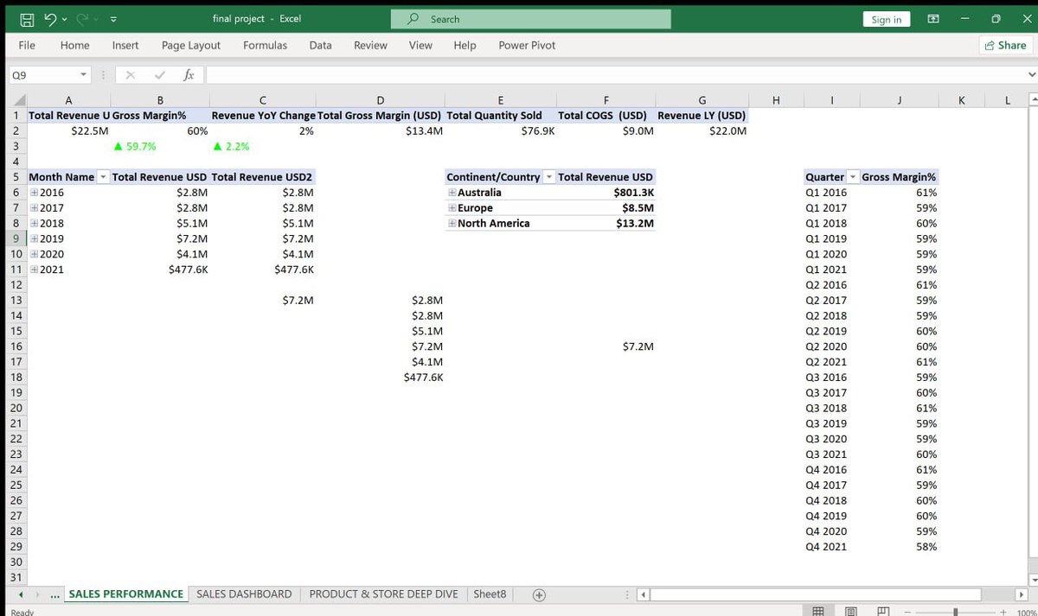
Task: Select the Normal view icon in status bar
Action: pyautogui.click(x=817, y=610)
